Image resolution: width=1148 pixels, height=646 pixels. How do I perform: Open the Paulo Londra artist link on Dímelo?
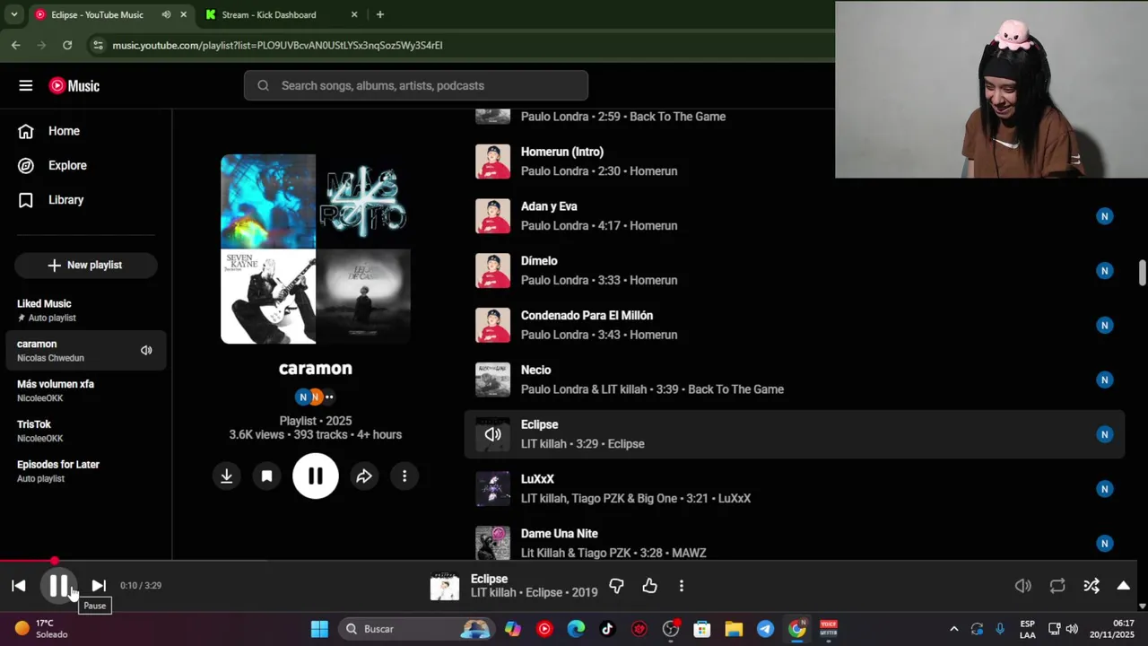(x=555, y=280)
